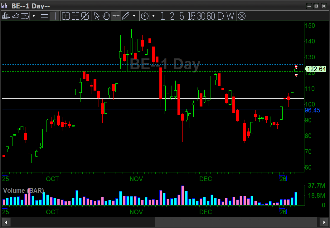Expand the timeframe dropdown next to clock
330x228 pixels.
pyautogui.click(x=153, y=16)
